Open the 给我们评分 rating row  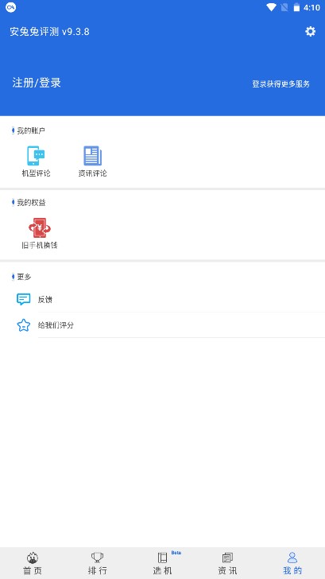click(162, 325)
